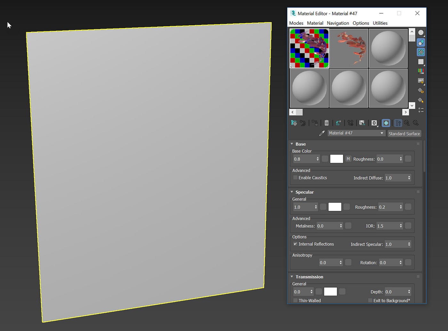
Task: Open the Modes menu
Action: pos(296,23)
